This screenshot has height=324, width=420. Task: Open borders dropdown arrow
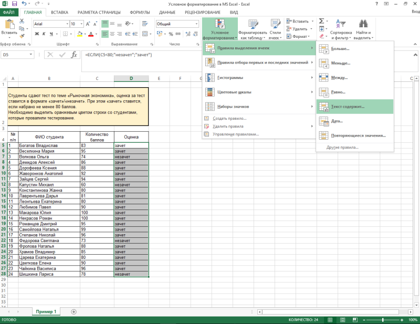[x=71, y=34]
